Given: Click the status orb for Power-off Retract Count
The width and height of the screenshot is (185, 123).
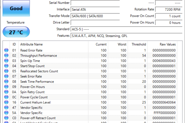Looking at the screenshot, I should click(6, 118).
